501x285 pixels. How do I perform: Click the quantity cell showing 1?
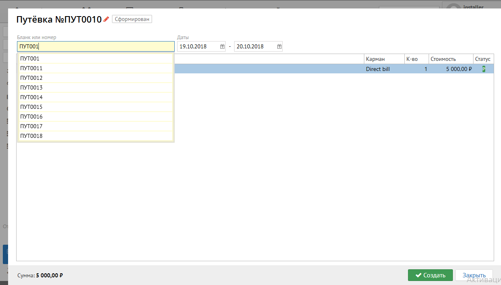click(416, 69)
